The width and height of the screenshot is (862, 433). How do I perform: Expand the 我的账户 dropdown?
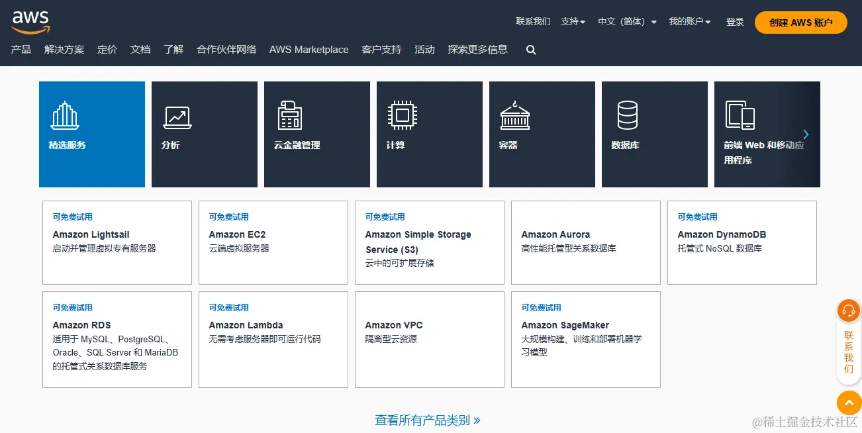click(x=690, y=22)
